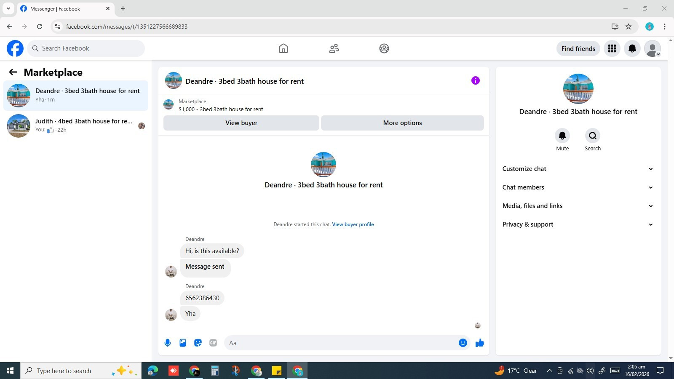Click the back arrow beside Marketplace
This screenshot has width=674, height=379.
[13, 72]
